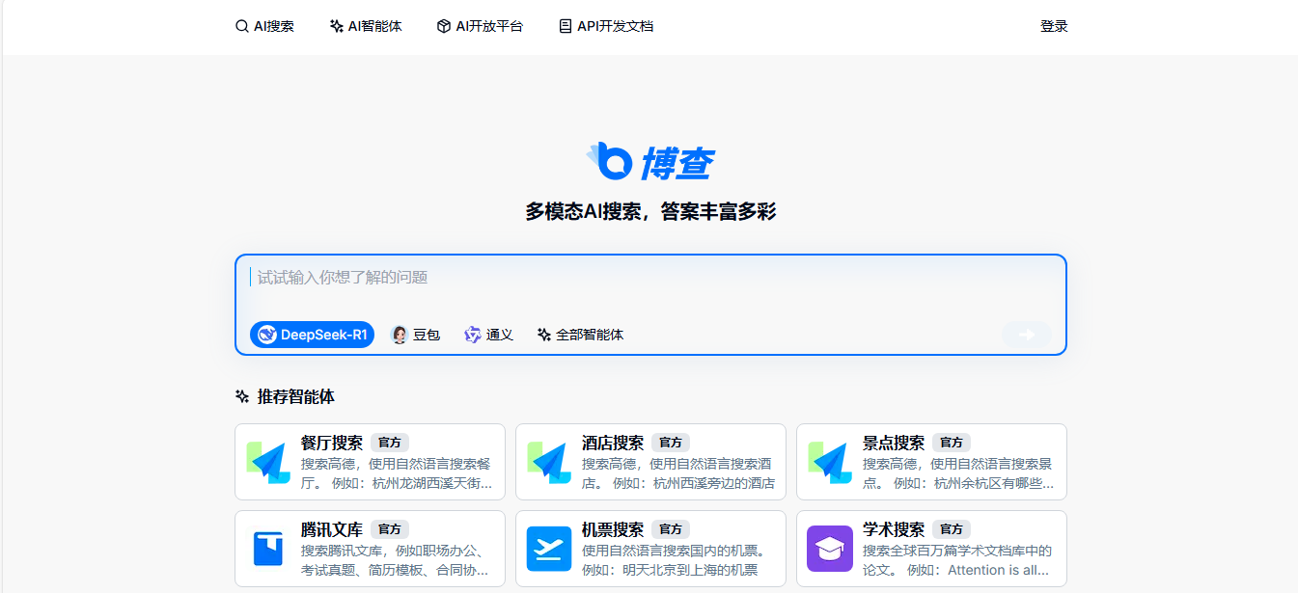Click the 官方 badge on 机票搜索
This screenshot has height=593, width=1298.
click(x=671, y=529)
